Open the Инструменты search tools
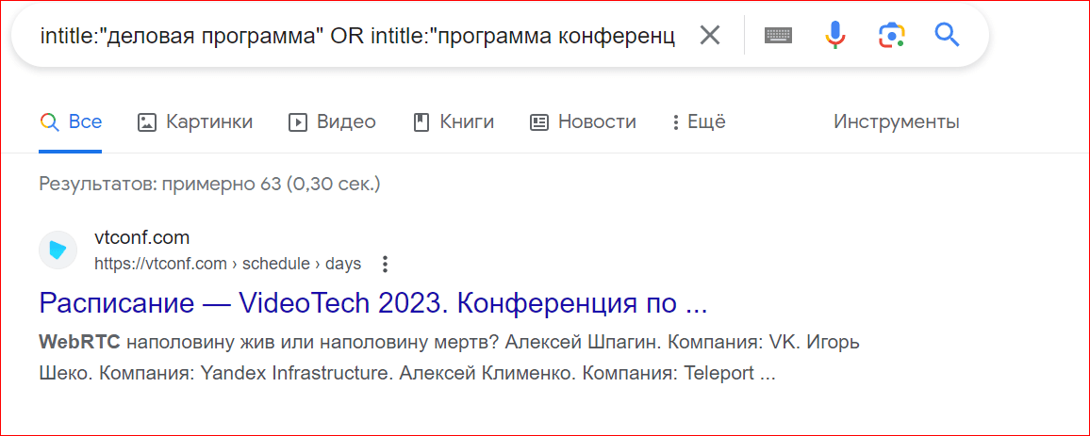This screenshot has width=1090, height=436. point(897,122)
